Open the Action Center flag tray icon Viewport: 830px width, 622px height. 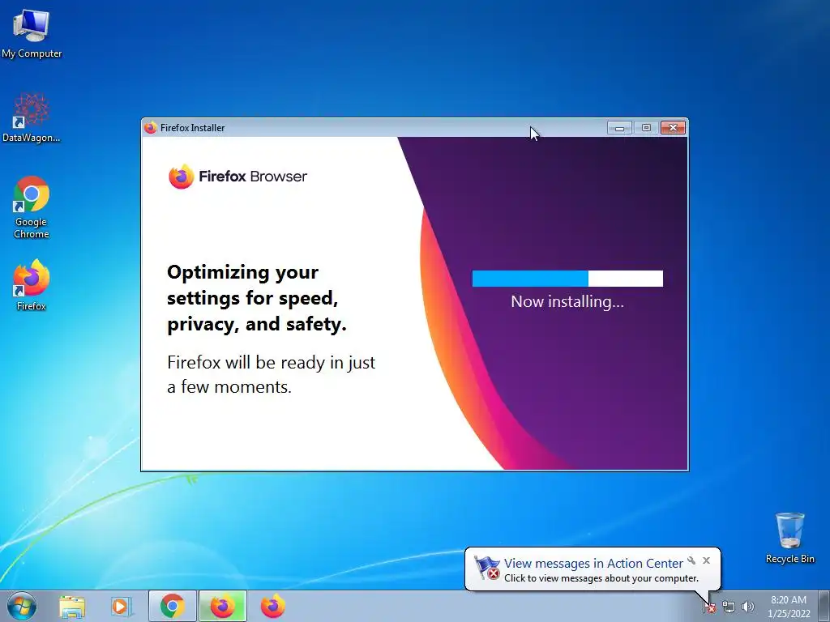[709, 607]
